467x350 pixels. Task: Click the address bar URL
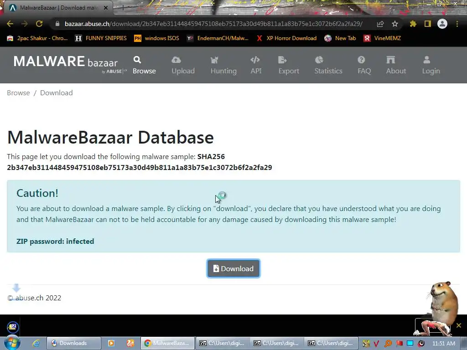[x=213, y=24]
